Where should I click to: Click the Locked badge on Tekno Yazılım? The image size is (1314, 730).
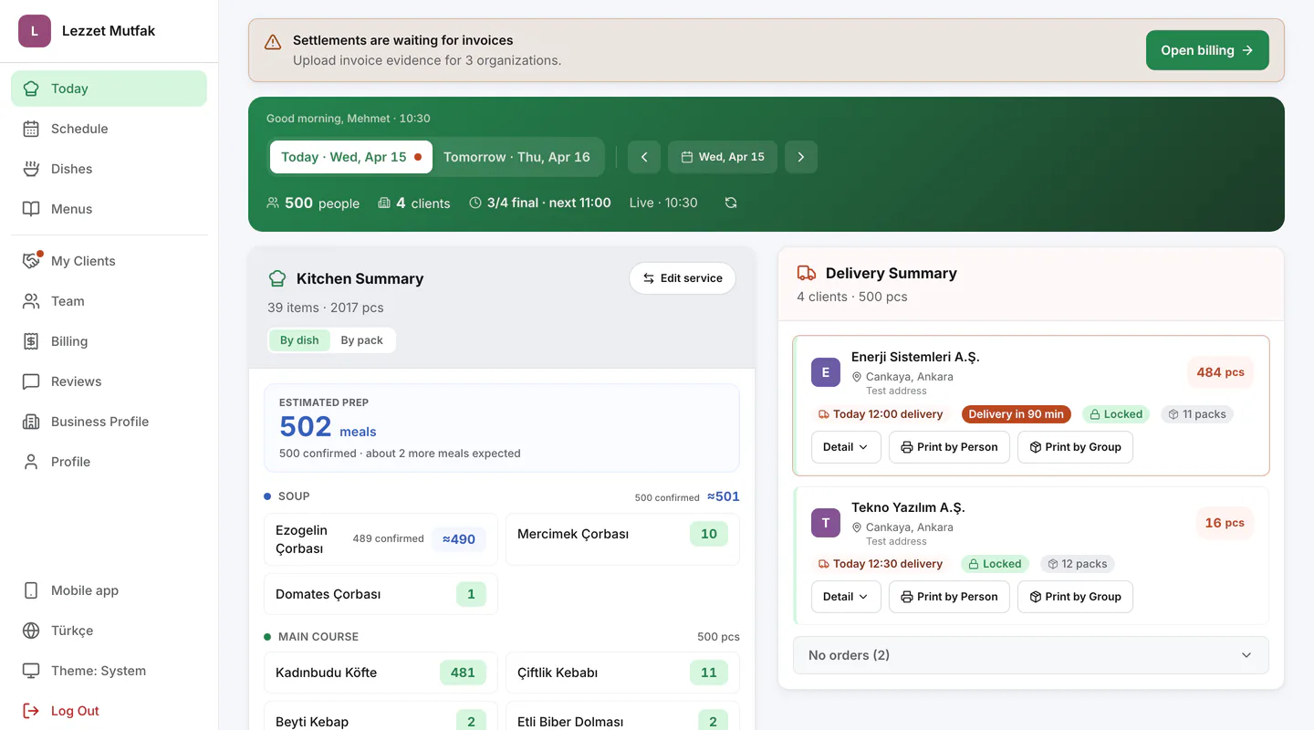click(996, 564)
